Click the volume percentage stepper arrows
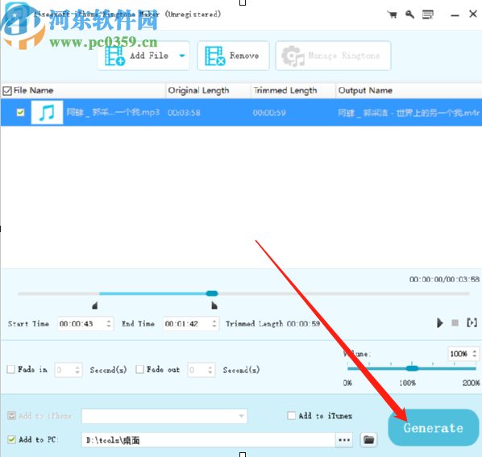 [x=475, y=354]
